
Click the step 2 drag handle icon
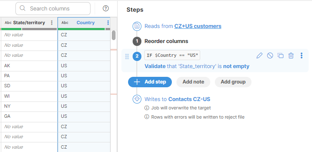pyautogui.click(x=127, y=56)
